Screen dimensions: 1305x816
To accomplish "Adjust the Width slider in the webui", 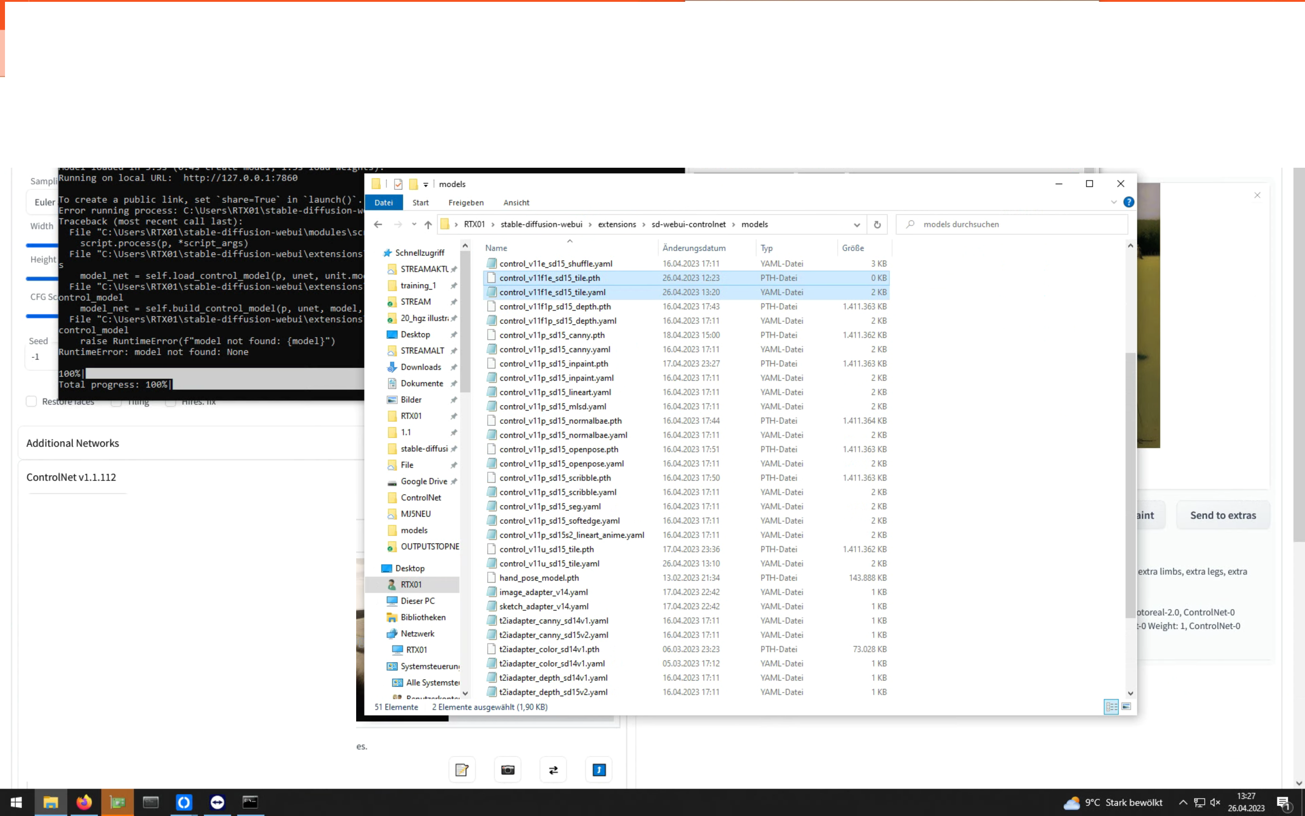I will [42, 246].
